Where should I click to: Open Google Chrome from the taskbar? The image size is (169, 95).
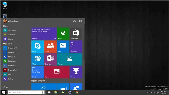pyautogui.click(x=77, y=92)
